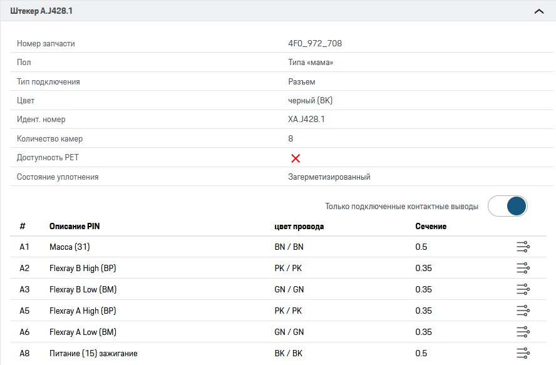Select the part number 4F0_972_708
The height and width of the screenshot is (365, 556).
314,44
